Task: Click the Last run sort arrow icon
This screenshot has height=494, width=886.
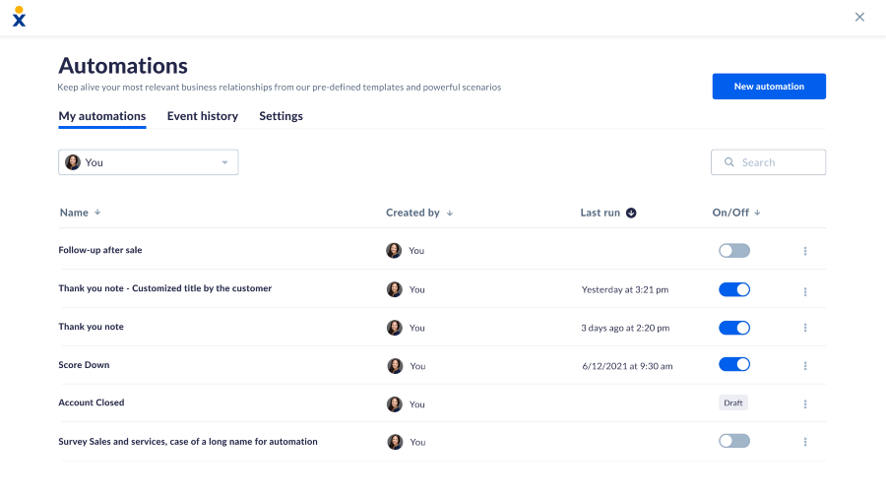Action: point(631,213)
